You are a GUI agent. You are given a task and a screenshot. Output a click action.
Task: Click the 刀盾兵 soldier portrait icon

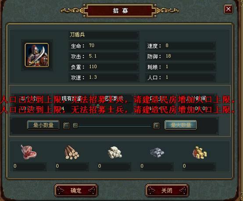(37, 55)
